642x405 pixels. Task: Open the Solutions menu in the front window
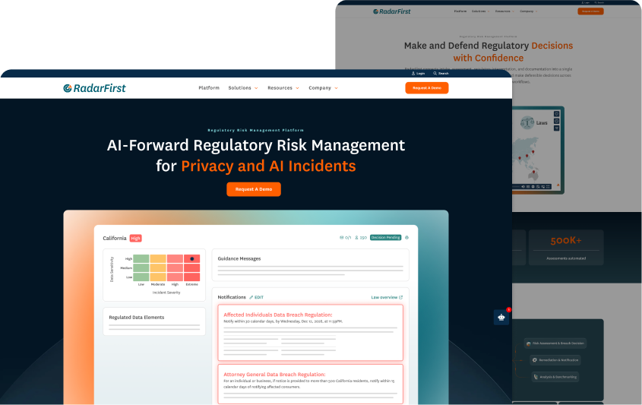239,88
